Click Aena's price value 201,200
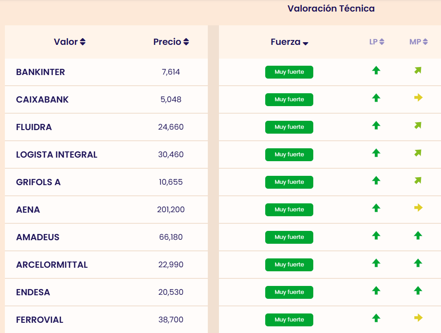 point(171,210)
